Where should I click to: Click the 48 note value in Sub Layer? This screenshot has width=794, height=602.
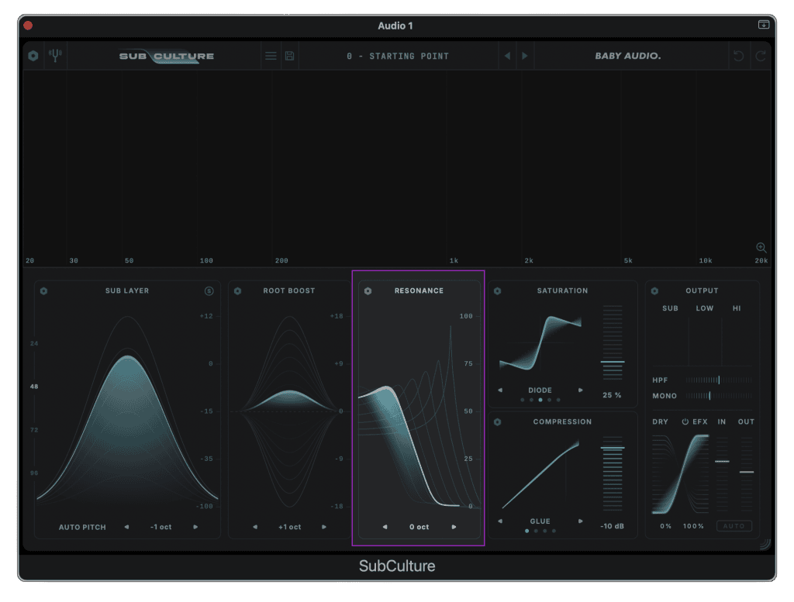[x=34, y=387]
